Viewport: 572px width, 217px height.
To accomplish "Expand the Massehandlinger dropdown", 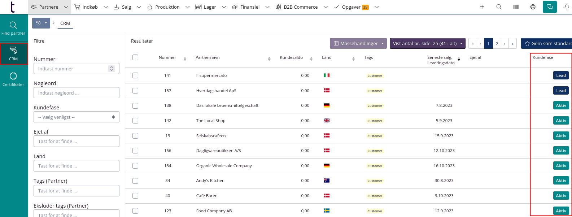I will pyautogui.click(x=358, y=43).
